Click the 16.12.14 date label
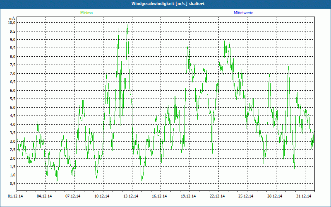 (159, 196)
